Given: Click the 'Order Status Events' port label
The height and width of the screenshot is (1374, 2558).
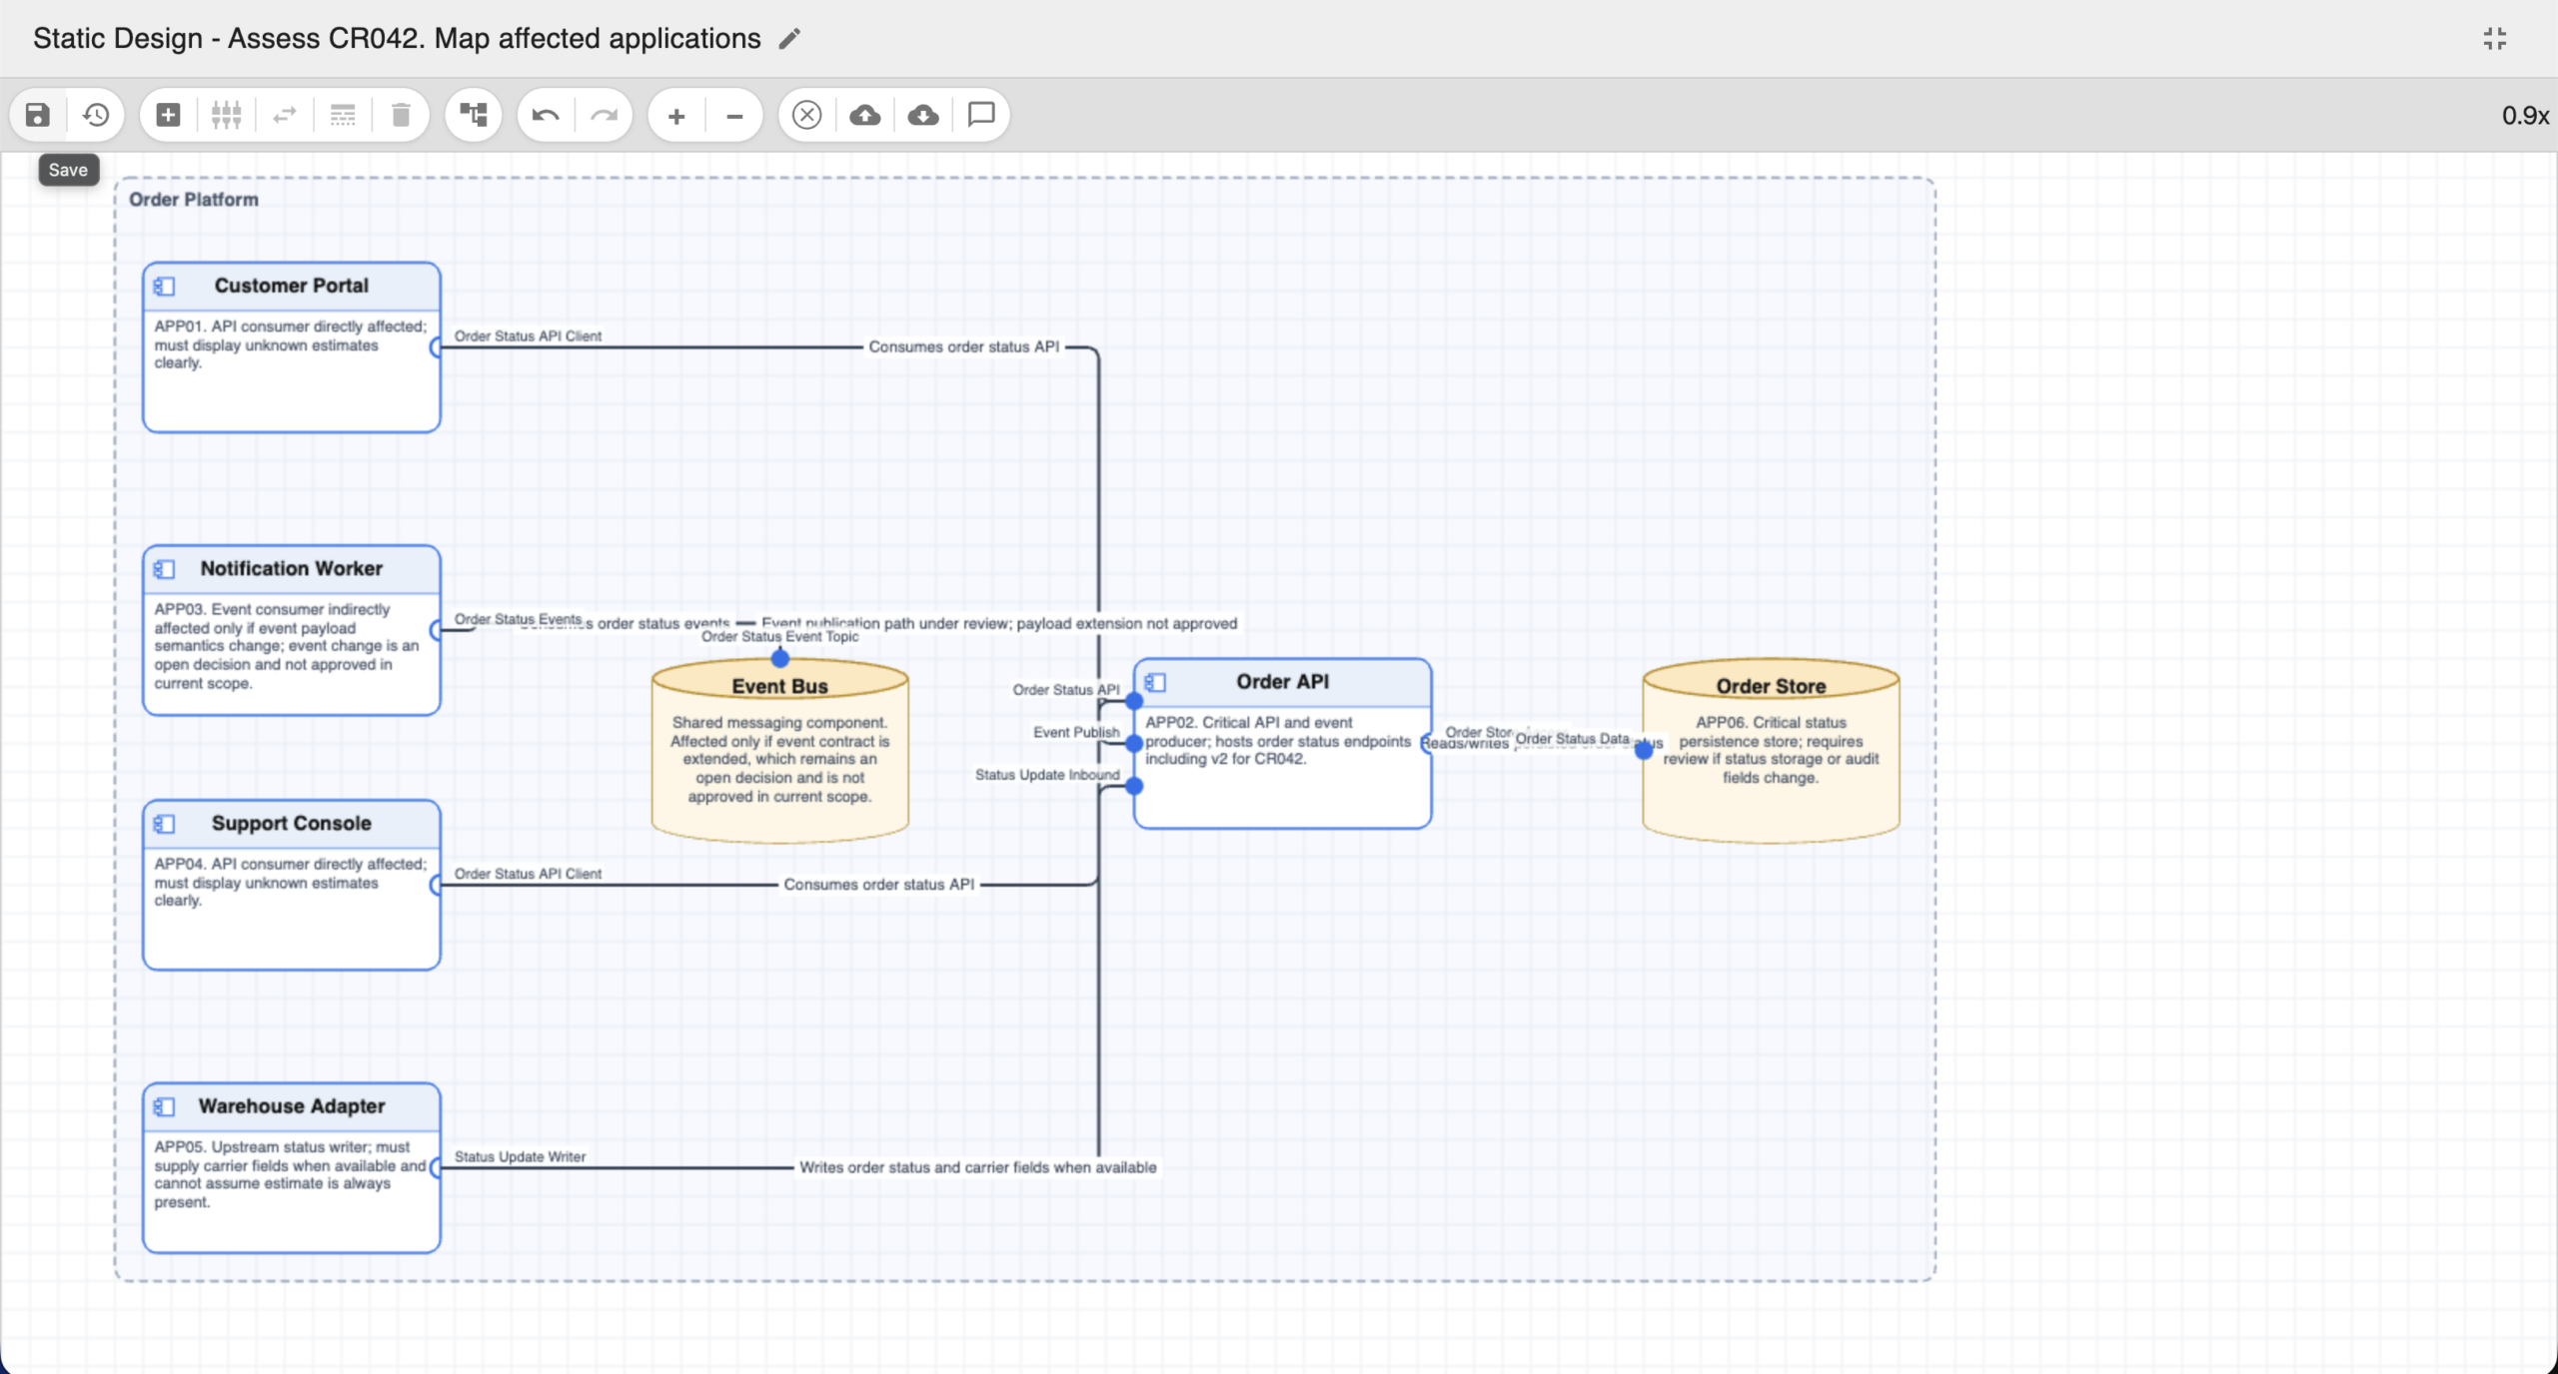Looking at the screenshot, I should tap(518, 619).
